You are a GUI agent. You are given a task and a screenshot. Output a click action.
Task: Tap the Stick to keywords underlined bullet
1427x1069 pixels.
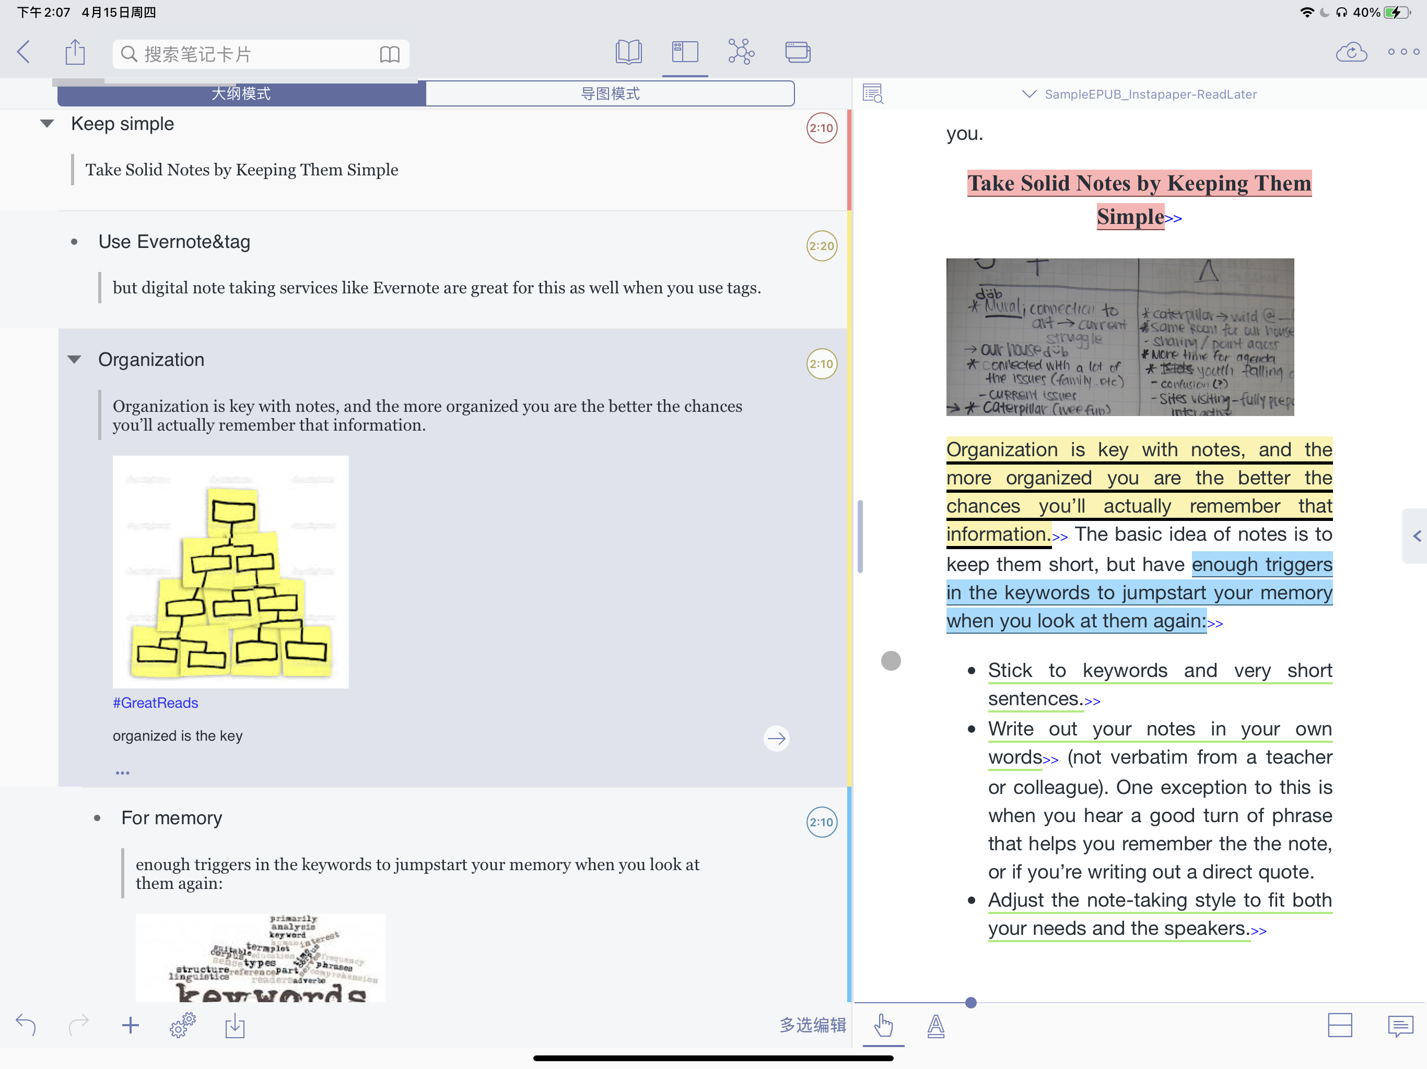tap(1159, 685)
